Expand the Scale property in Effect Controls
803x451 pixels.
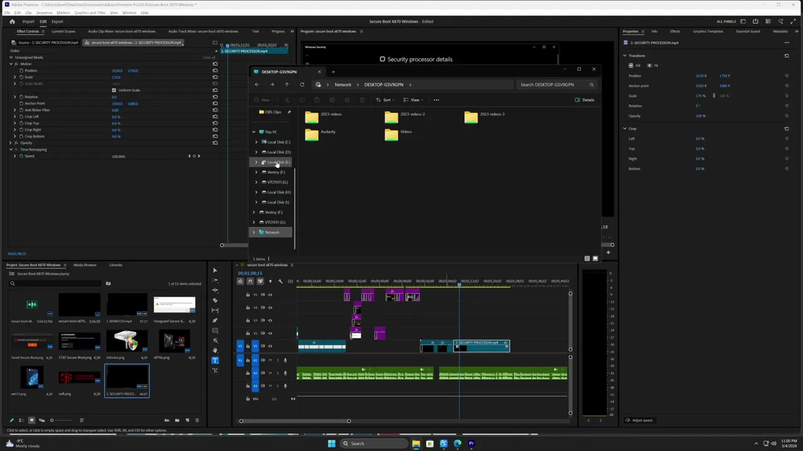14,77
